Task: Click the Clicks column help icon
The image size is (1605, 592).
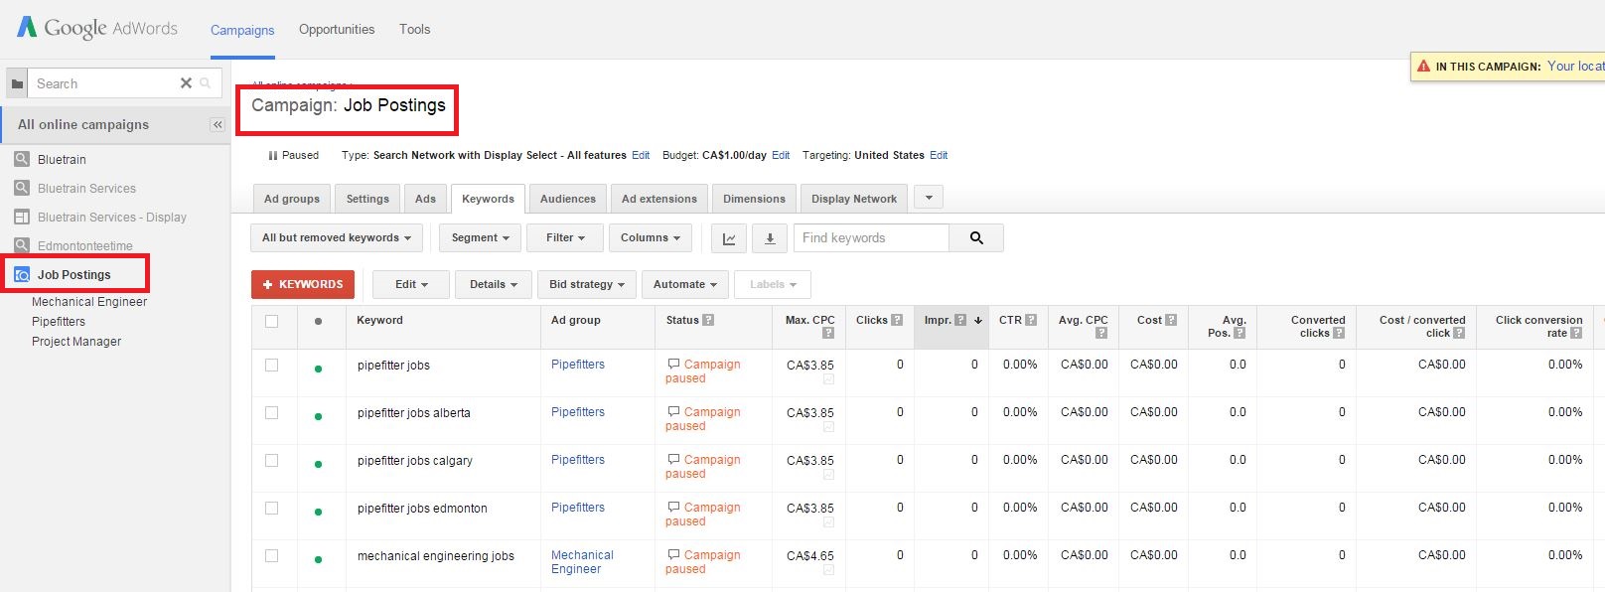Action: tap(897, 320)
